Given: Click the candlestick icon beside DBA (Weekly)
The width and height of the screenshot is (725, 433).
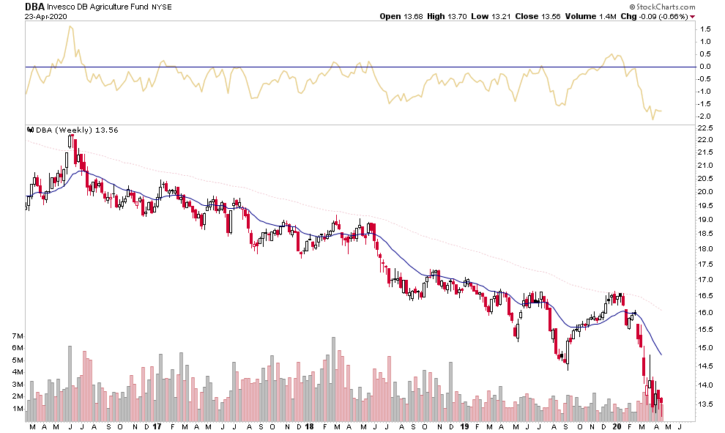Looking at the screenshot, I should pyautogui.click(x=31, y=130).
